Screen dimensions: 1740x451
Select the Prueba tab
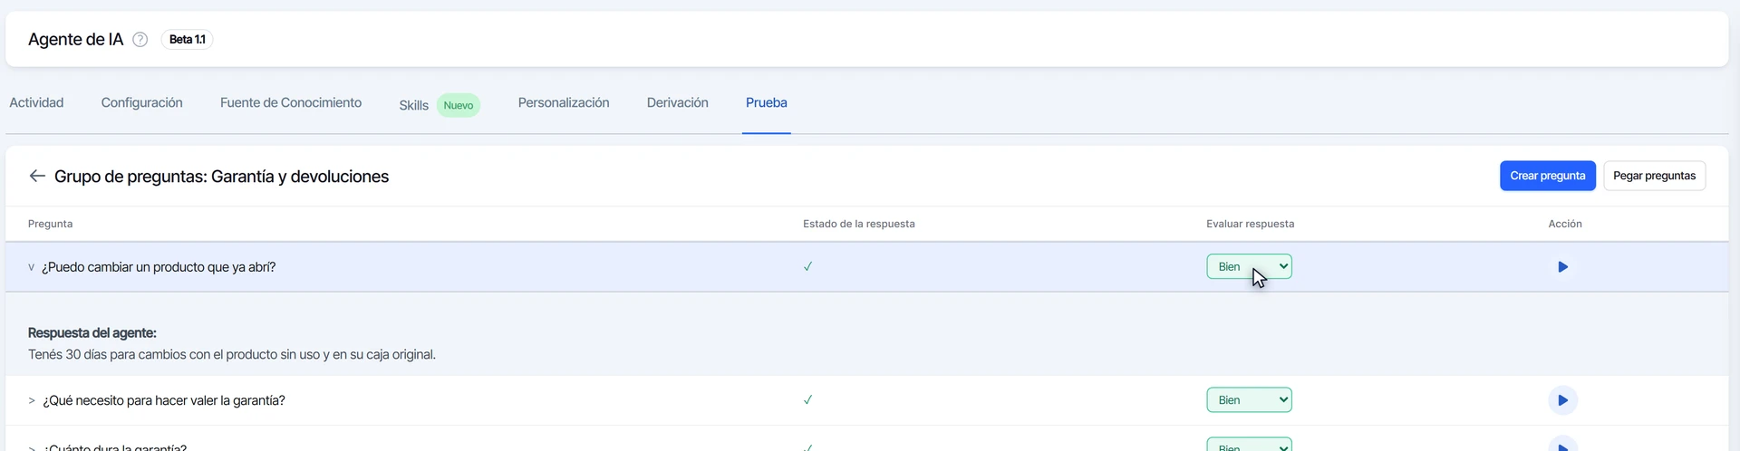pyautogui.click(x=767, y=102)
